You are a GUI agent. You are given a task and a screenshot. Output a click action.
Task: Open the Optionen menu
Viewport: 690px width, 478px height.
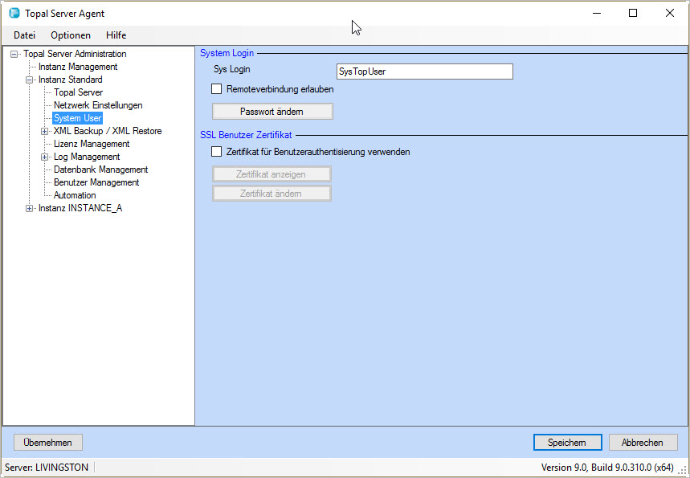tap(71, 35)
